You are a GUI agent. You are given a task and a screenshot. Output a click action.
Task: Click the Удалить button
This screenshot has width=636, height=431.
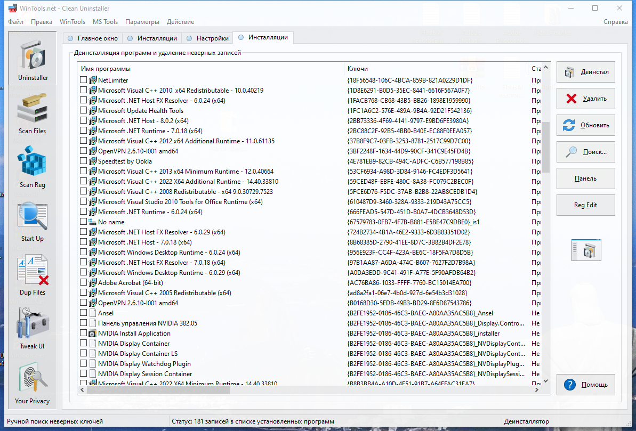coord(586,99)
